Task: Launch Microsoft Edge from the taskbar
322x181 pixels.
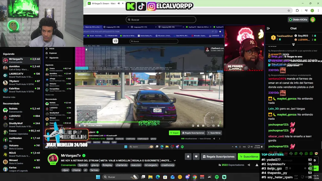Action: tap(158, 177)
